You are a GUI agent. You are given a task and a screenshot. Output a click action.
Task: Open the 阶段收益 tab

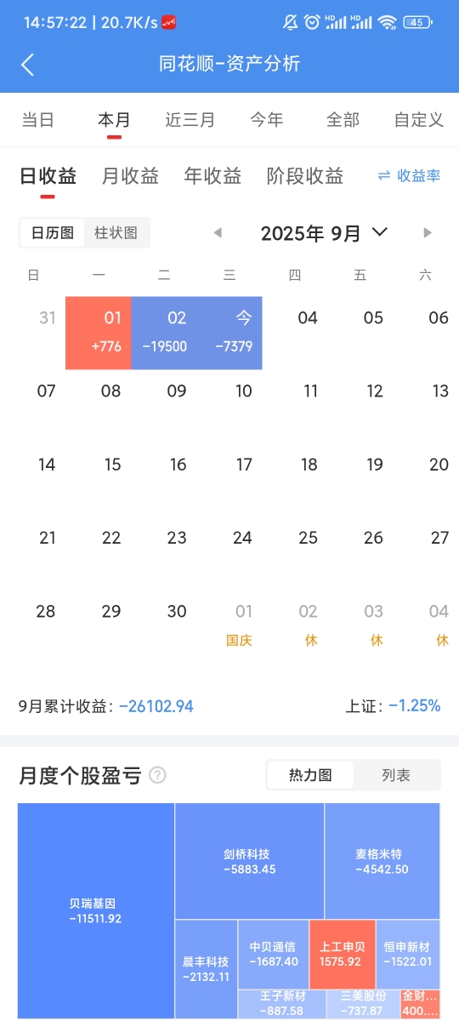(305, 176)
